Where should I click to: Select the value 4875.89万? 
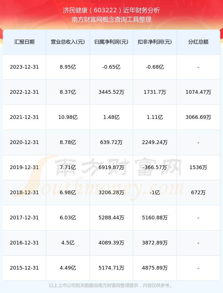coord(155,268)
